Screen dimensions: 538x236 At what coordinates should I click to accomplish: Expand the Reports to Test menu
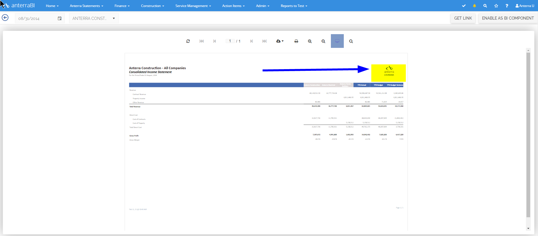pos(294,6)
